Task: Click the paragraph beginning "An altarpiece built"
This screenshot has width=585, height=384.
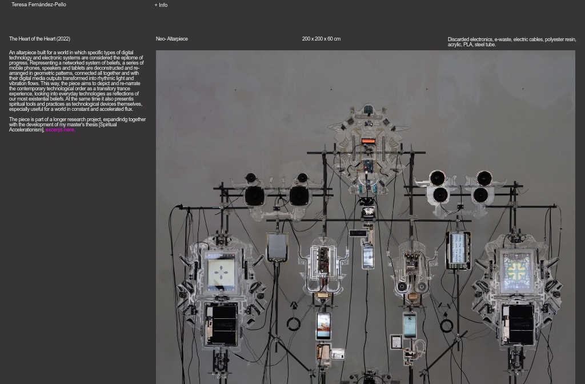Action: pos(76,81)
